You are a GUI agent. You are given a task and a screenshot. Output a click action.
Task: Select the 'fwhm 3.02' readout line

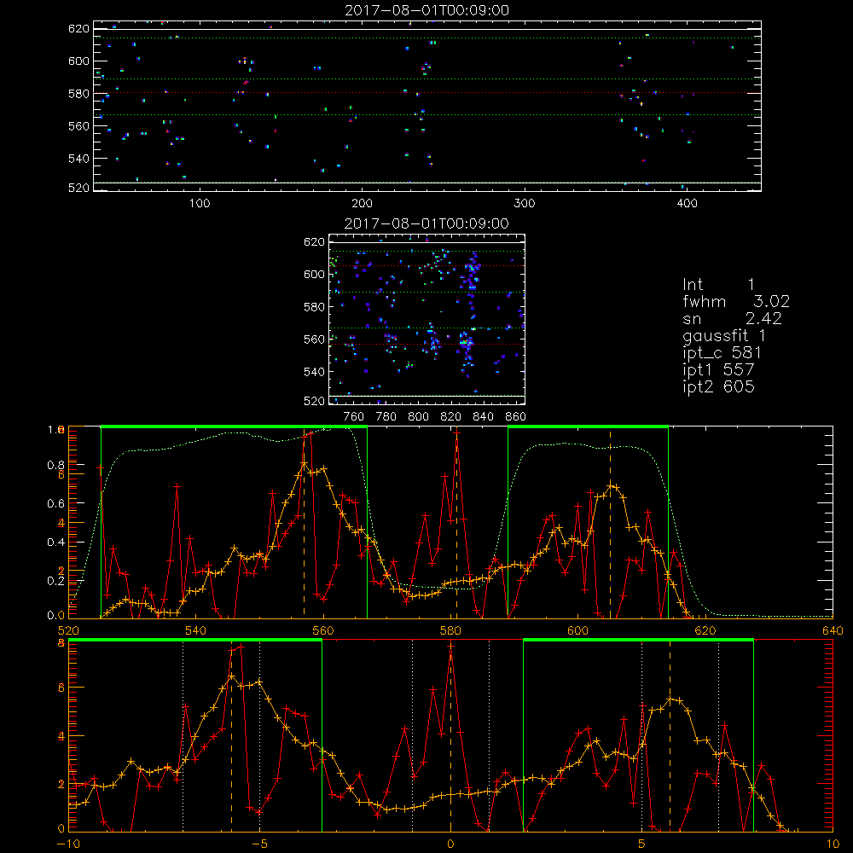(736, 301)
